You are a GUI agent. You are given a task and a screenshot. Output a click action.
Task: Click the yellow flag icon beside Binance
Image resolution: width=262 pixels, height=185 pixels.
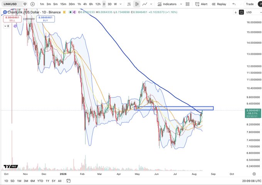tap(64, 12)
